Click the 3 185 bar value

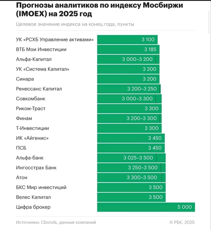[150, 50]
